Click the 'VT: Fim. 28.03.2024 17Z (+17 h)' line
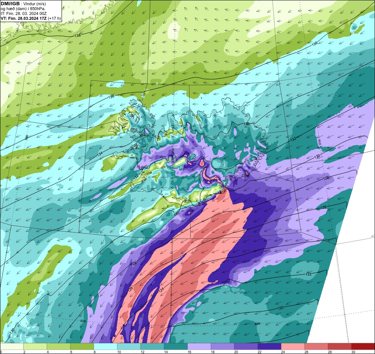Screen dimensions: 375x354 [x=31, y=18]
